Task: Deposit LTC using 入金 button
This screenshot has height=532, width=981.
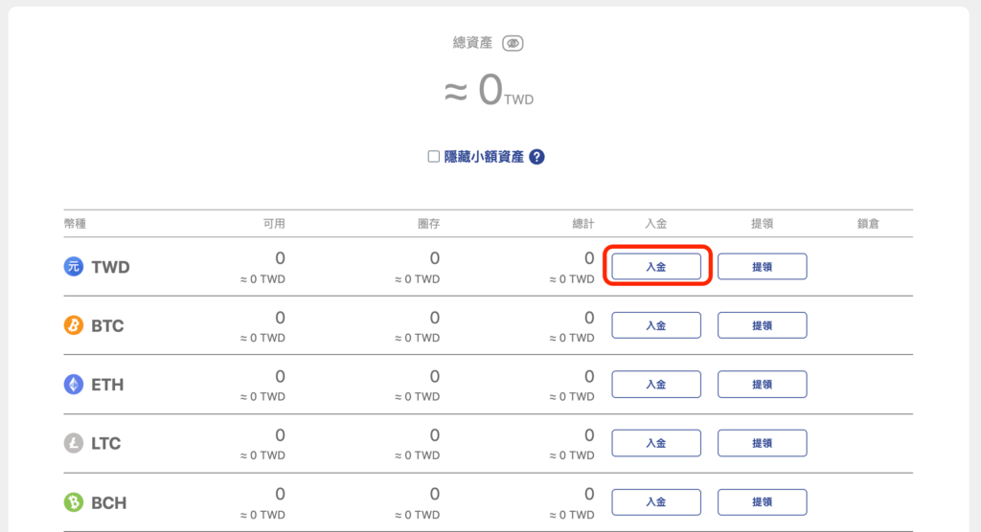Action: click(656, 443)
